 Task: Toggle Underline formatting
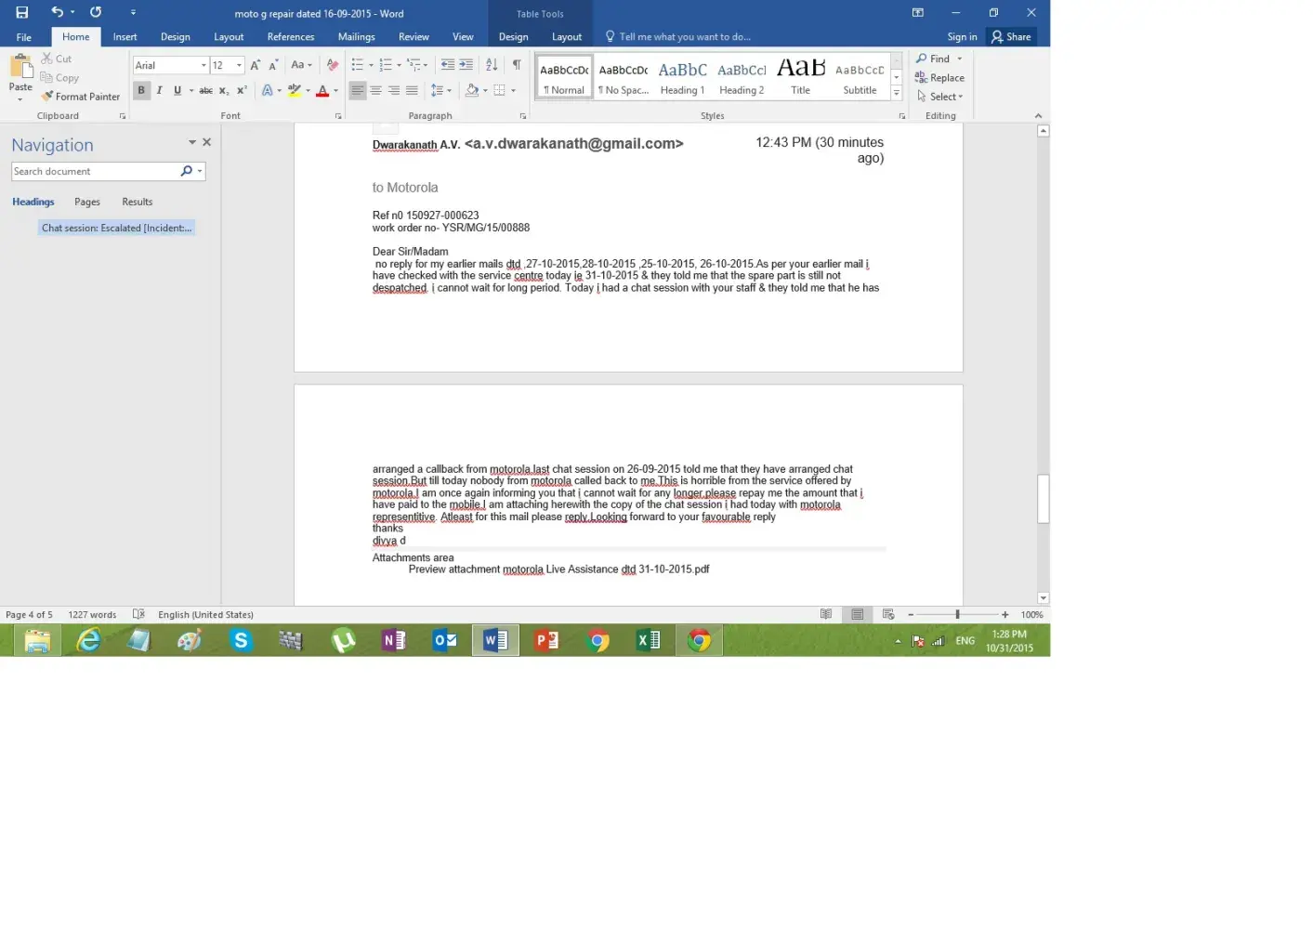177,91
